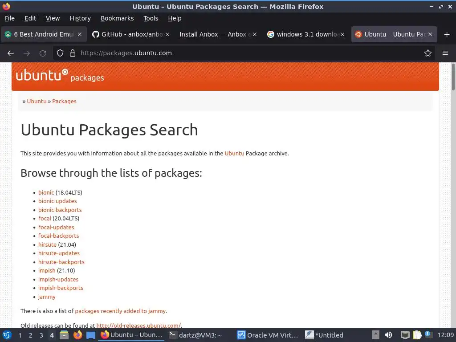
Task: Click the show desktop icon in the taskbar
Action: coord(91,335)
